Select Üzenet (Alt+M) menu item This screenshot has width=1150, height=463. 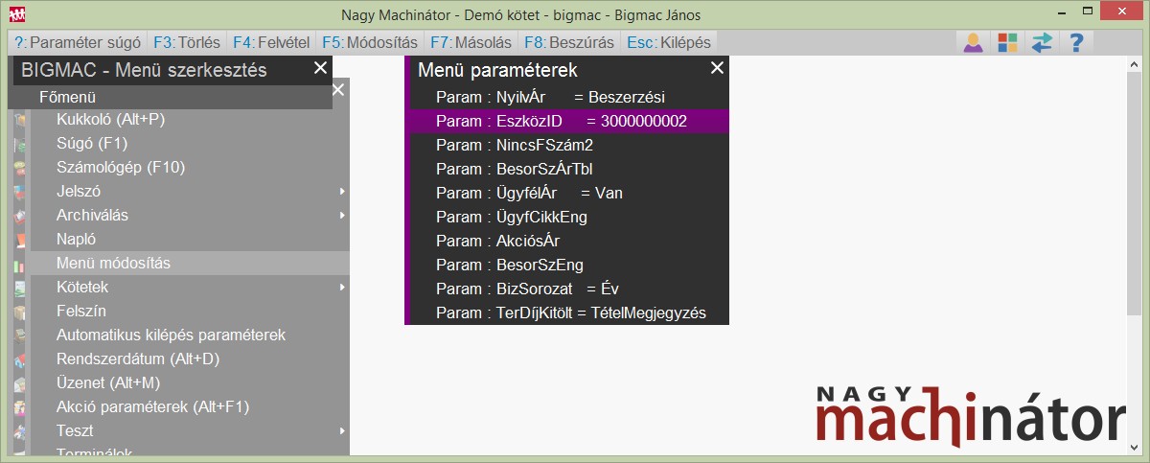click(x=189, y=382)
